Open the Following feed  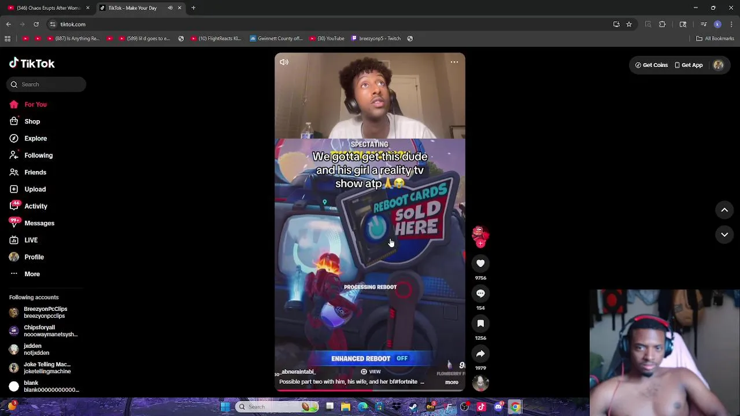tap(31, 155)
